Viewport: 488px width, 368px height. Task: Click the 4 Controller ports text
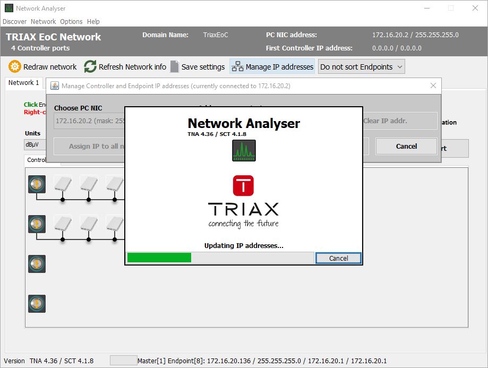tap(40, 48)
